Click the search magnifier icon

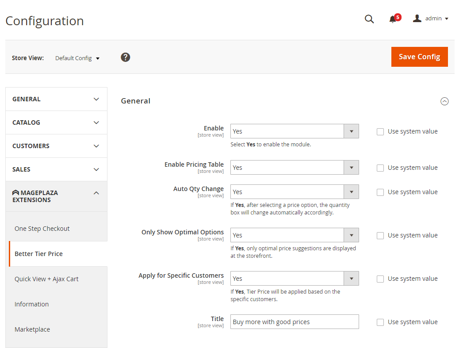[x=369, y=19]
